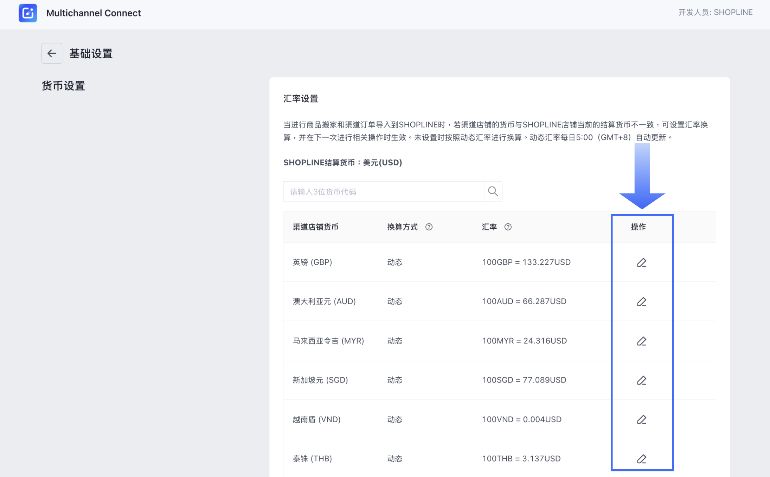Viewport: 770px width, 477px height.
Task: Edit the MYR exchange rate row
Action: coord(641,341)
